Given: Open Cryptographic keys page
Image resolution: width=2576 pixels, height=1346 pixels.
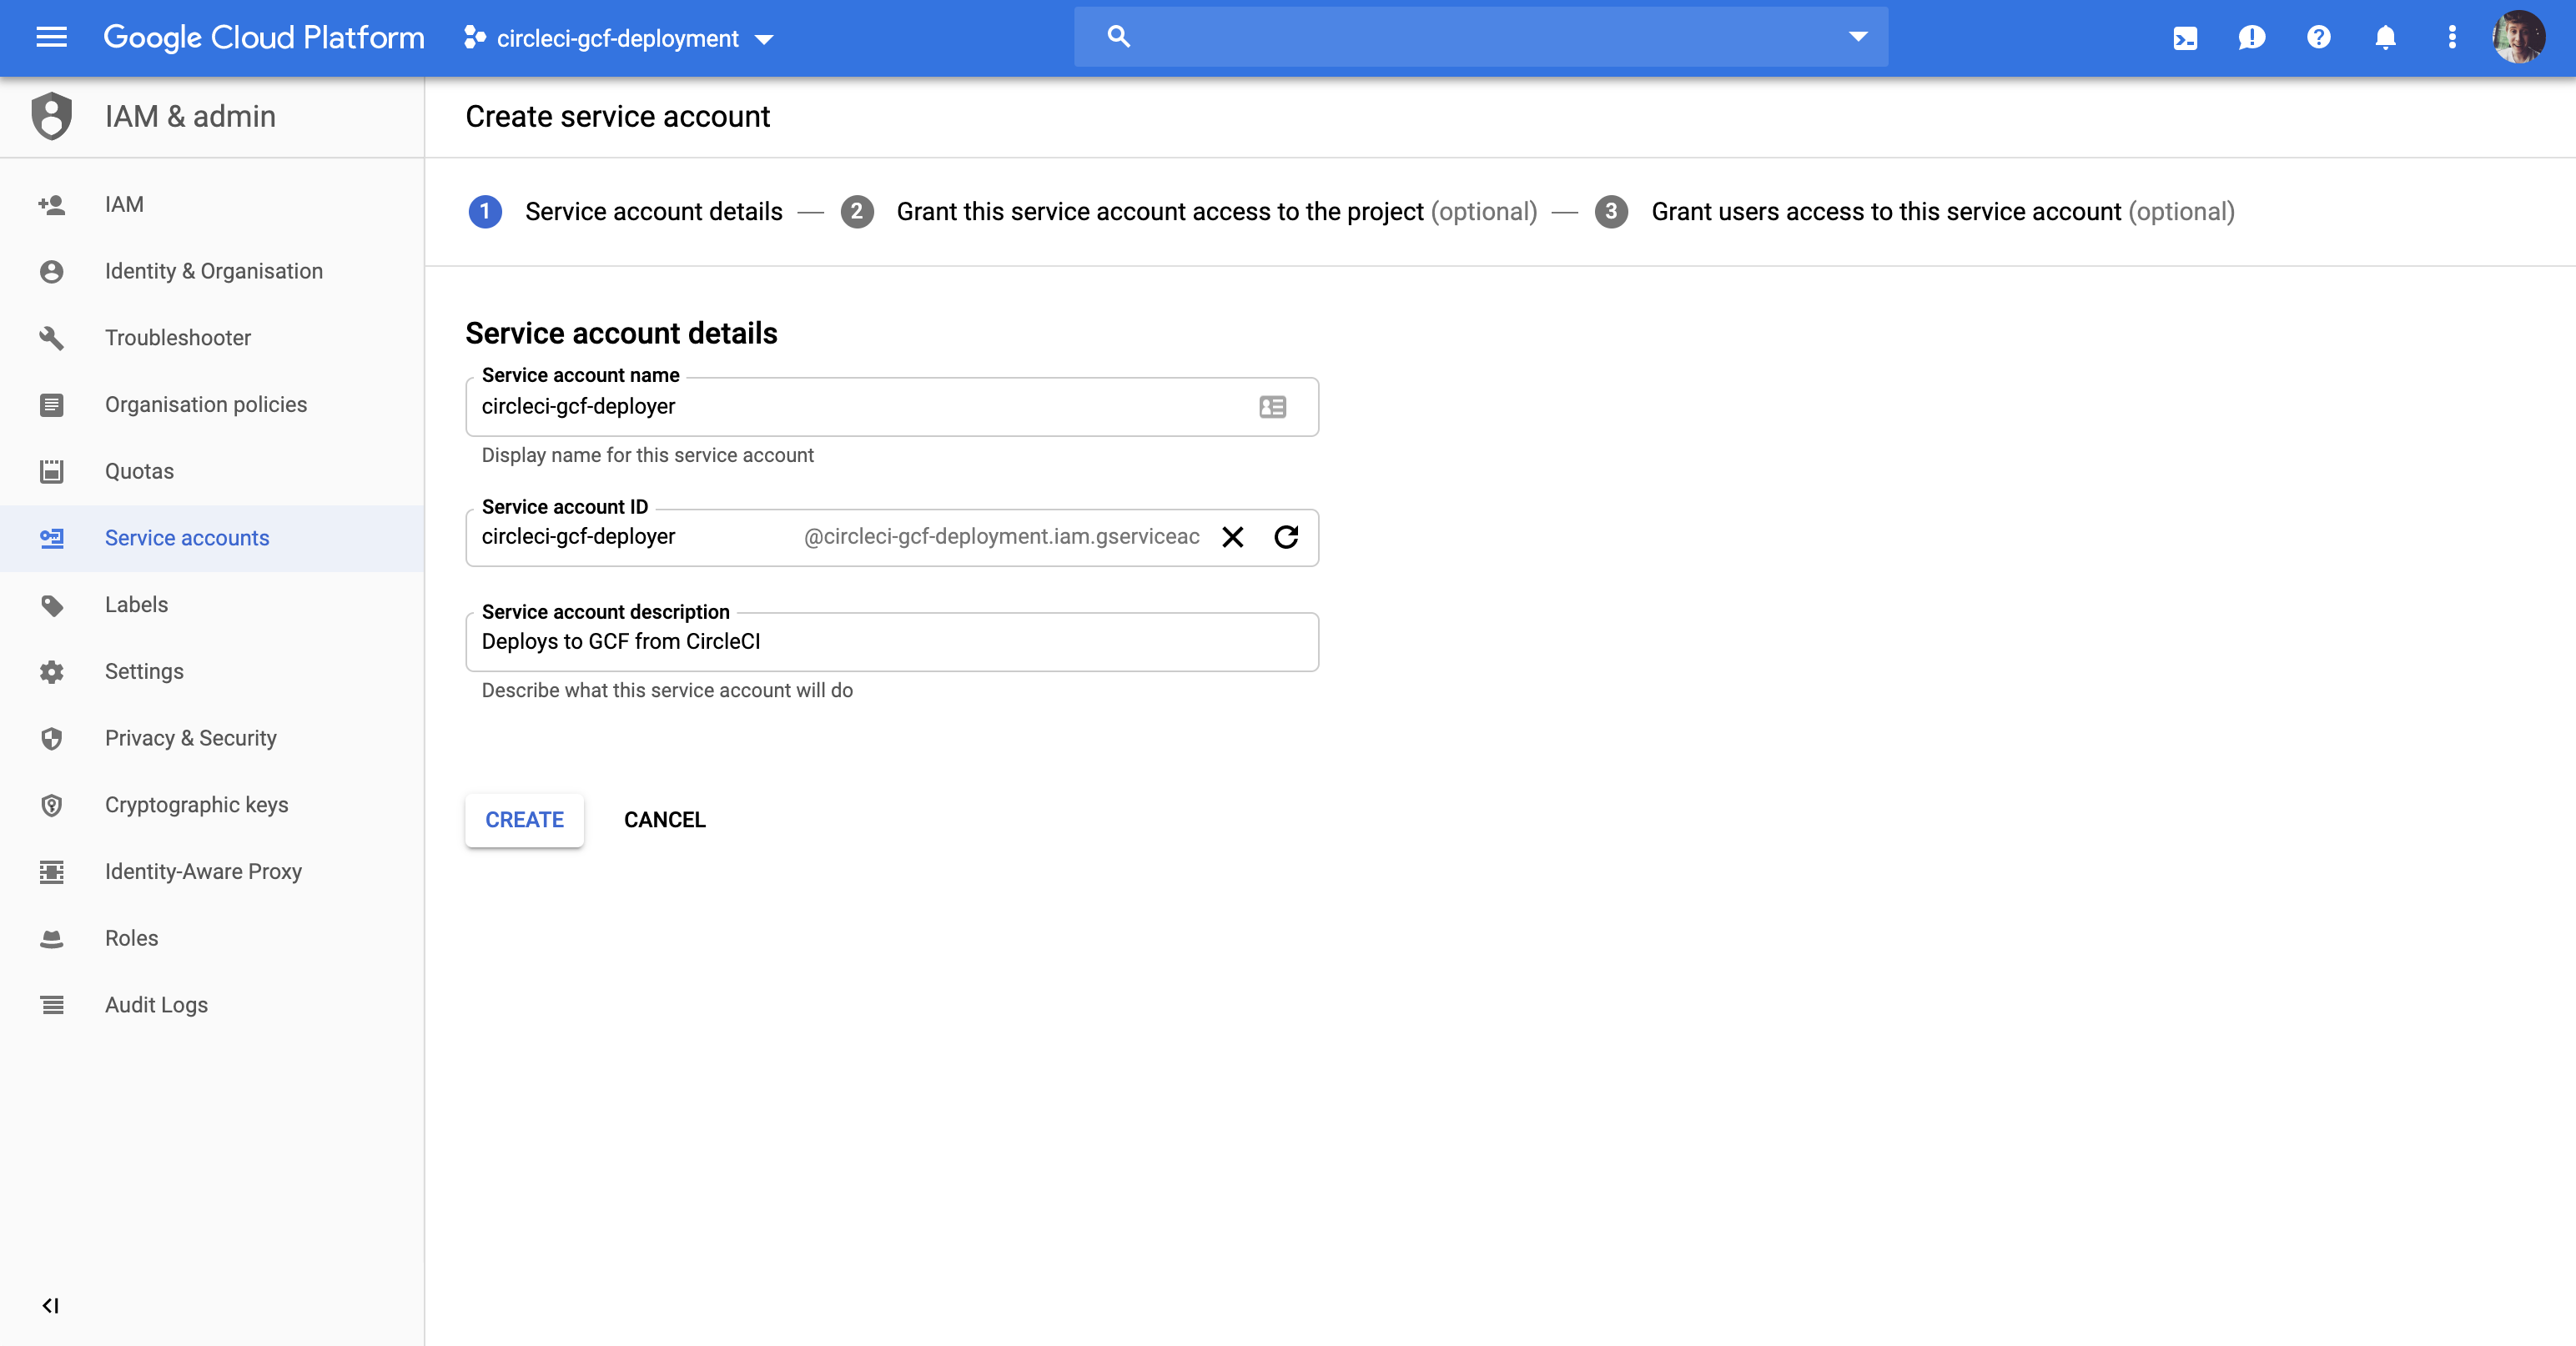Looking at the screenshot, I should click(x=196, y=805).
